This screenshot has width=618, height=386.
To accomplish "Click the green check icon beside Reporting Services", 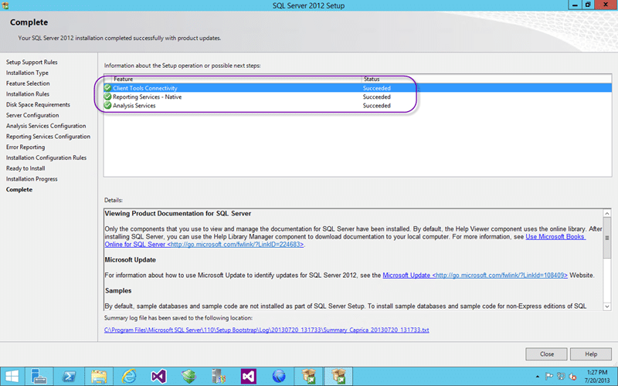I will (x=107, y=97).
